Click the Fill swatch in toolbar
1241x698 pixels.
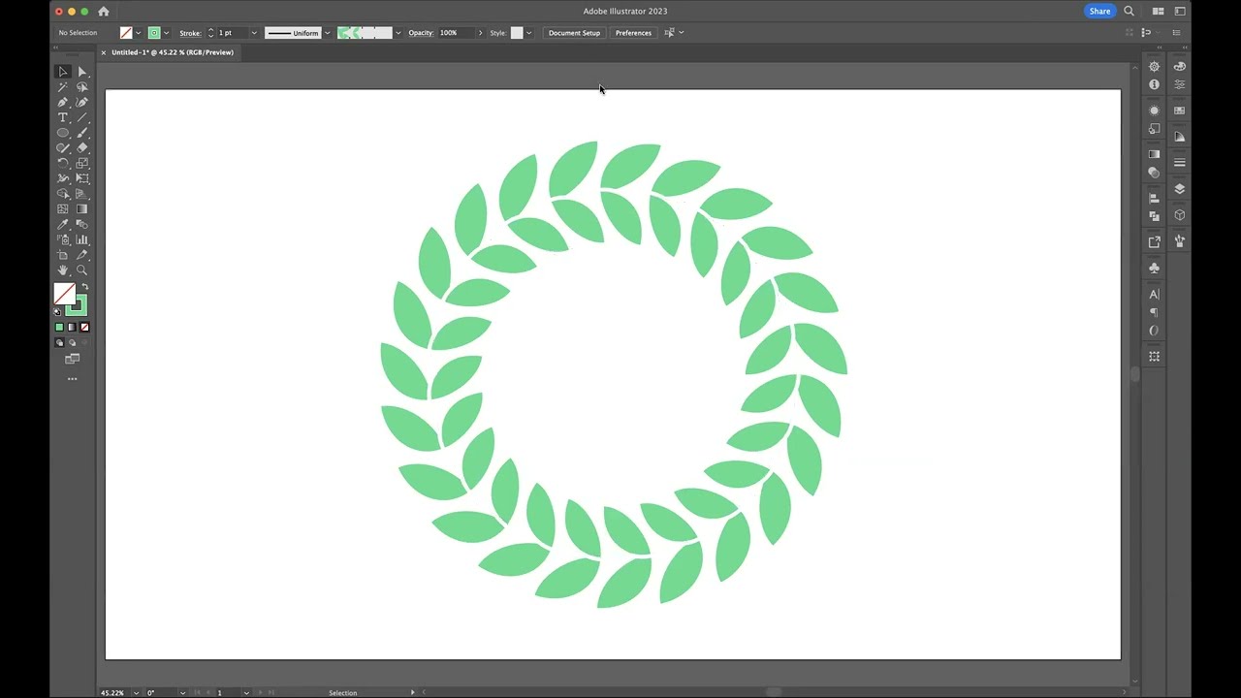(x=65, y=294)
